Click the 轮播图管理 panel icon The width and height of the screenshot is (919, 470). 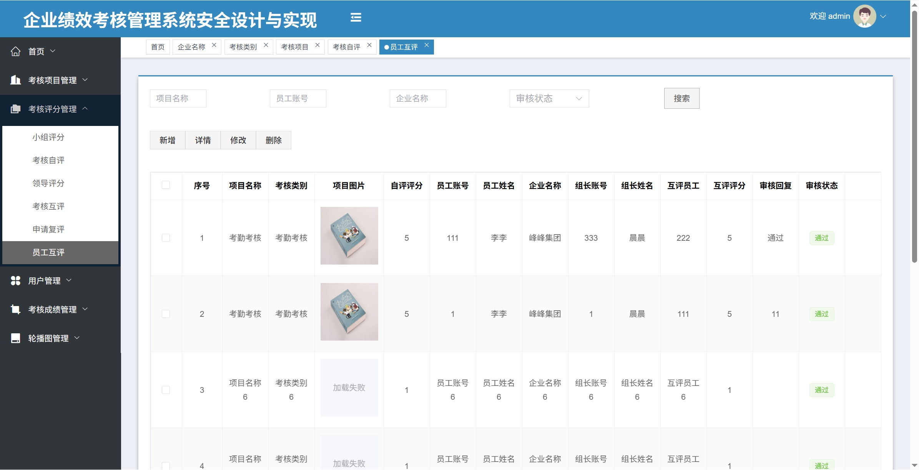(x=15, y=338)
